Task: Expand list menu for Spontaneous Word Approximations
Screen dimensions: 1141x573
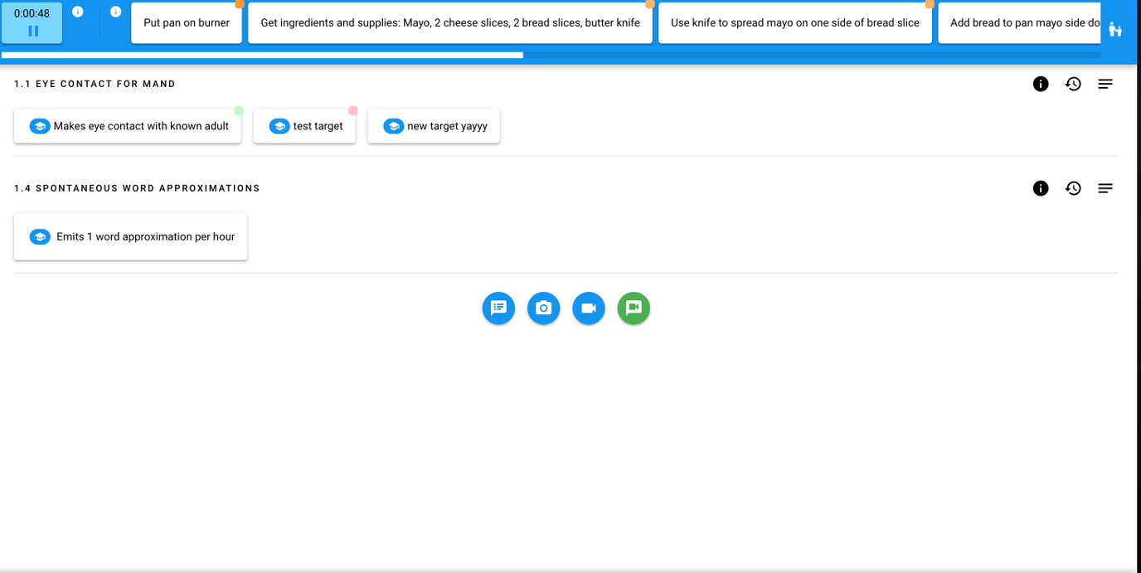Action: [x=1105, y=188]
